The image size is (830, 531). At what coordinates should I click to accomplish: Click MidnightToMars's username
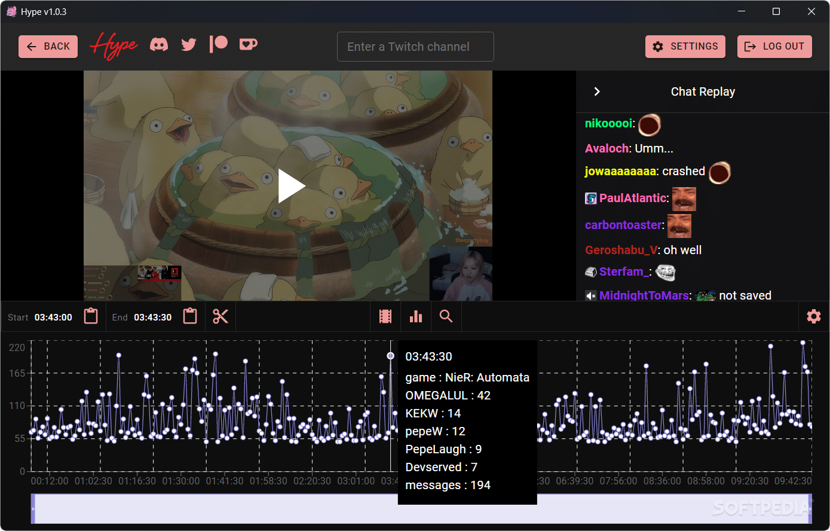click(x=644, y=295)
